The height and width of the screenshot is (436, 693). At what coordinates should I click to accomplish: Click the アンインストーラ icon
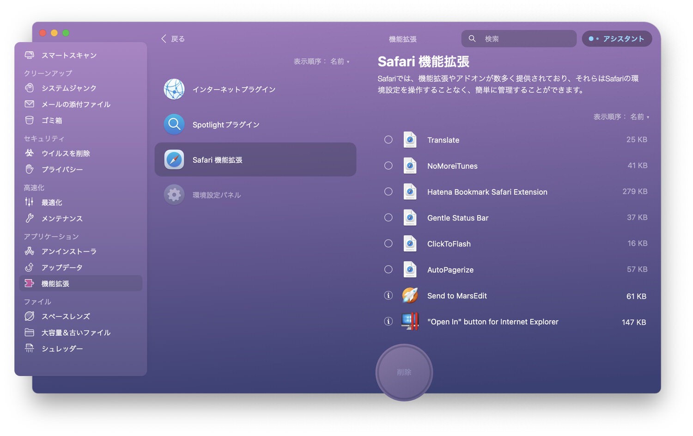point(29,251)
